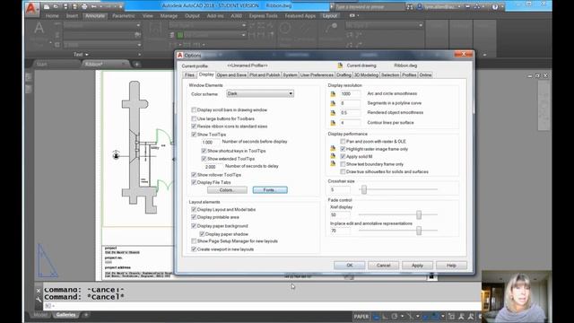Viewport: 574px width, 323px height.
Task: Click the command line customize wrench icon
Action: coord(39,300)
